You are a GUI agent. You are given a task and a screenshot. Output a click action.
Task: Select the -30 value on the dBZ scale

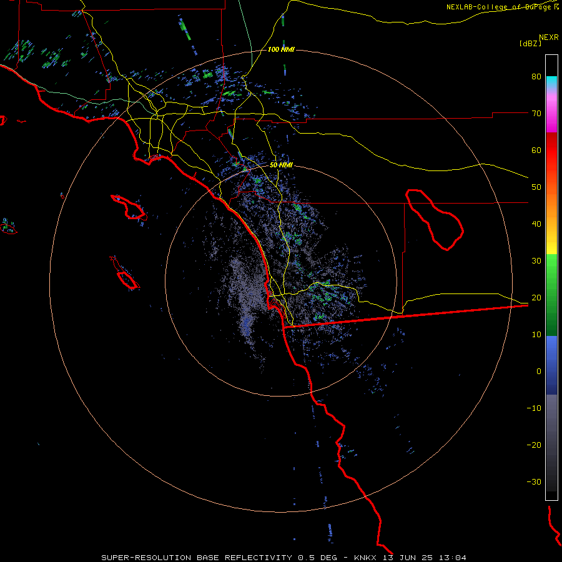[534, 481]
